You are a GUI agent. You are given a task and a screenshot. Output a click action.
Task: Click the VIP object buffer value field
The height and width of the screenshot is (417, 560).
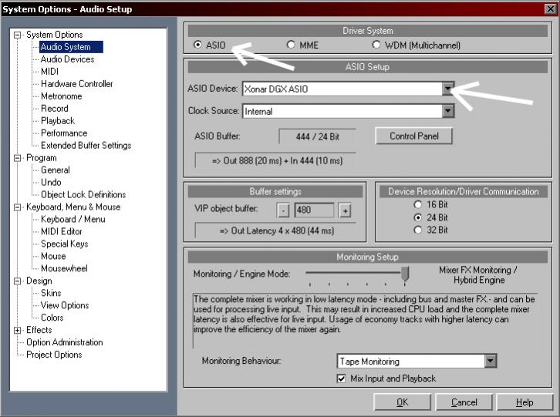314,210
